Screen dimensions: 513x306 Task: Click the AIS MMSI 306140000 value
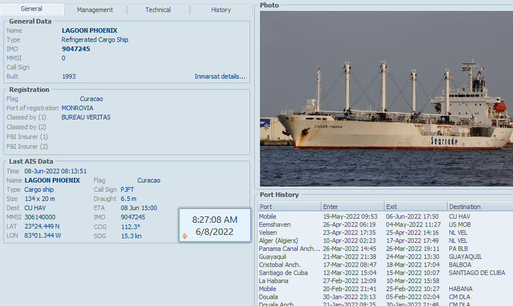click(40, 217)
